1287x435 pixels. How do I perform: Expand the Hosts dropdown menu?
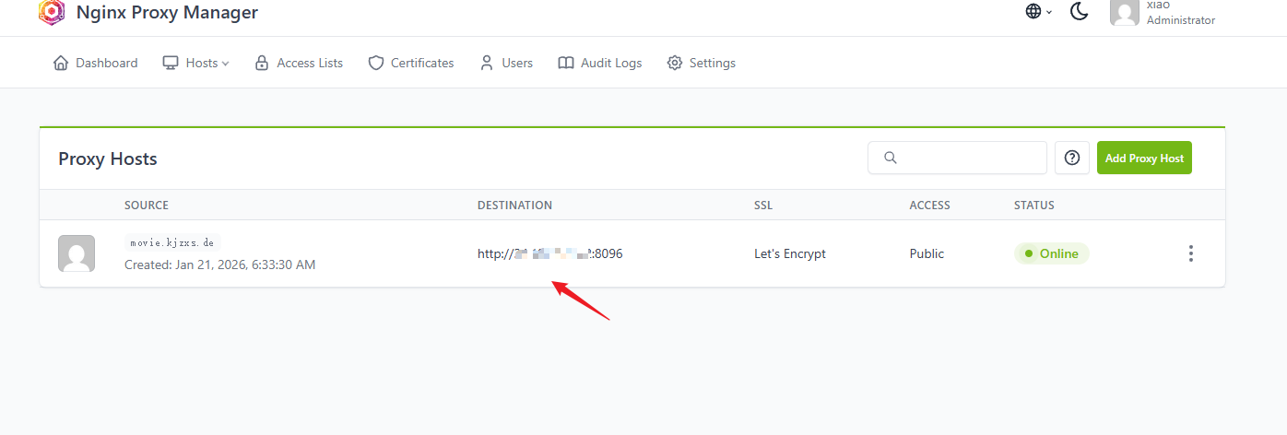point(195,63)
